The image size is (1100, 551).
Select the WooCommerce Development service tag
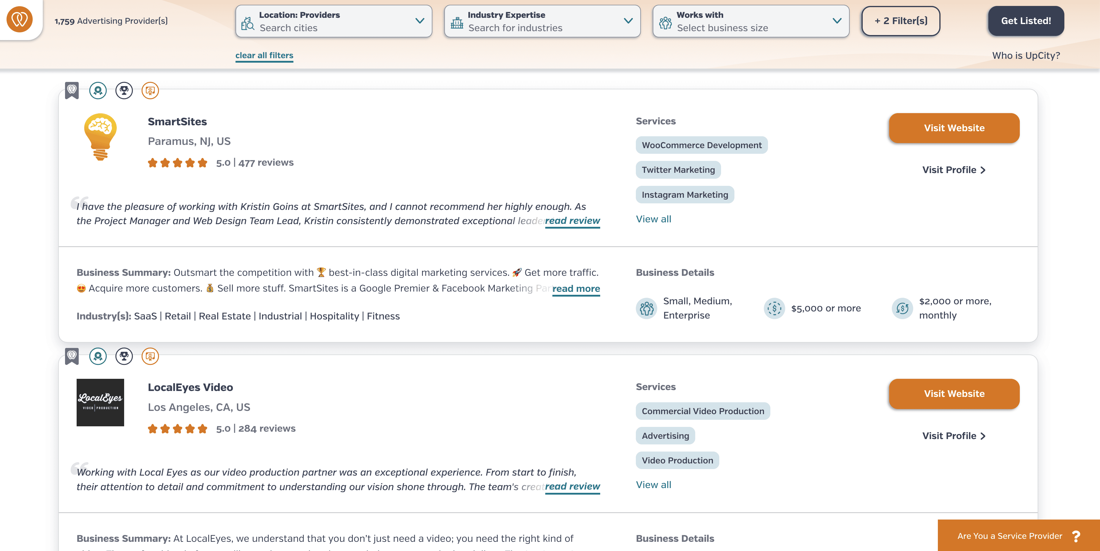[x=701, y=145]
